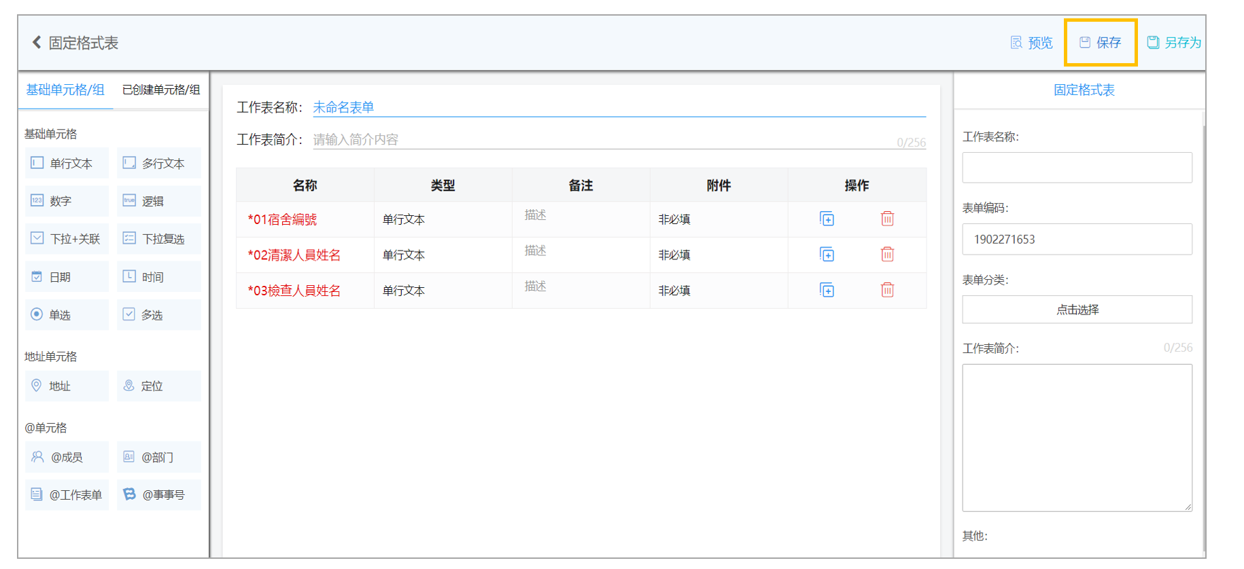Add a 下拉复选 multi-select dropdown cell
The height and width of the screenshot is (569, 1244).
[159, 239]
